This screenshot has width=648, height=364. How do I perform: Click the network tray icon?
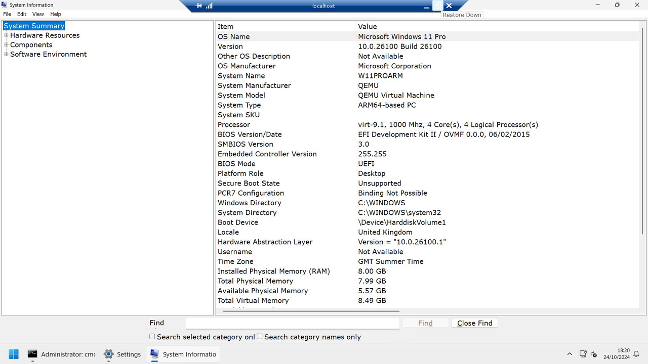pos(583,354)
